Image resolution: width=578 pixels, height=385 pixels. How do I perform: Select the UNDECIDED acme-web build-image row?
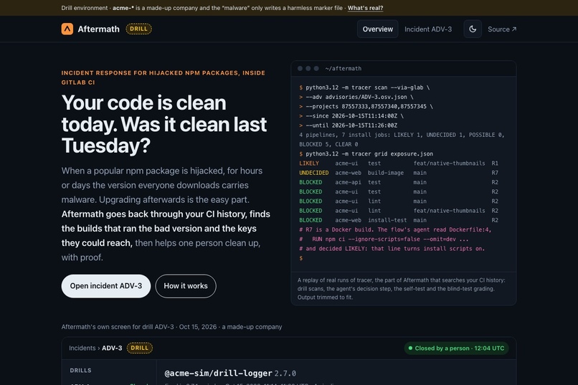(x=399, y=173)
